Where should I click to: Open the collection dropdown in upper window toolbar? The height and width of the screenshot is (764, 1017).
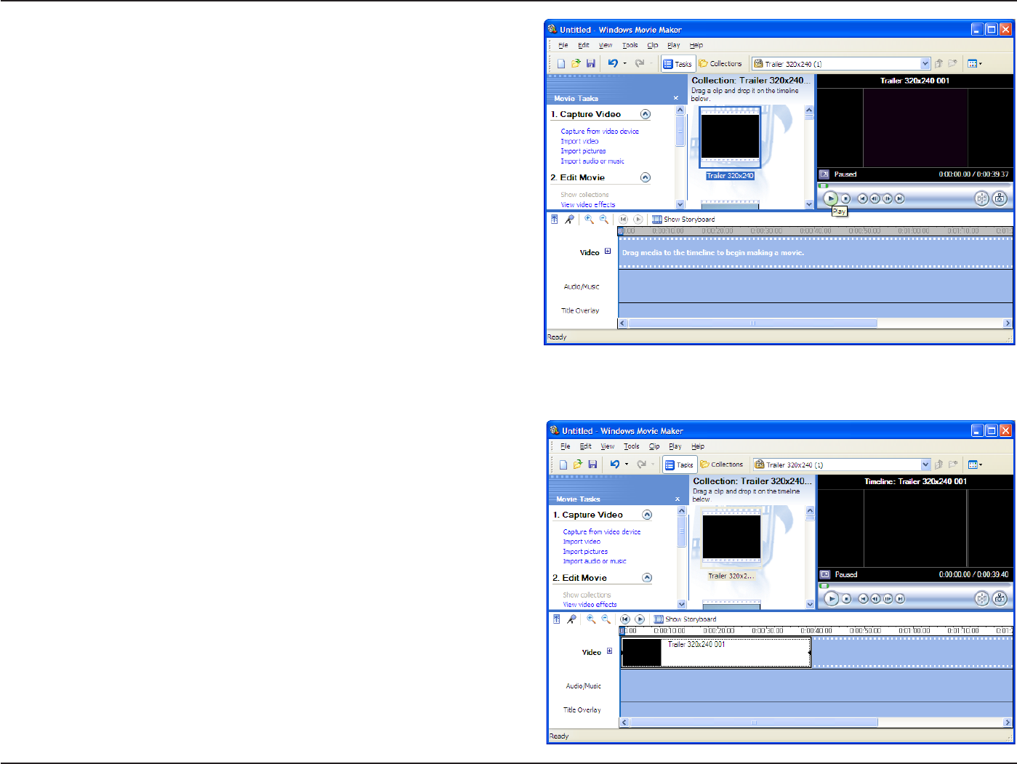925,64
